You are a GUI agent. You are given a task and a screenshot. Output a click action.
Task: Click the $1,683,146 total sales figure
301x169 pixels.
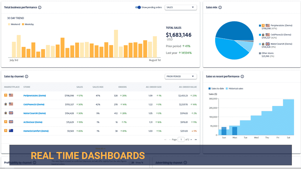[178, 35]
